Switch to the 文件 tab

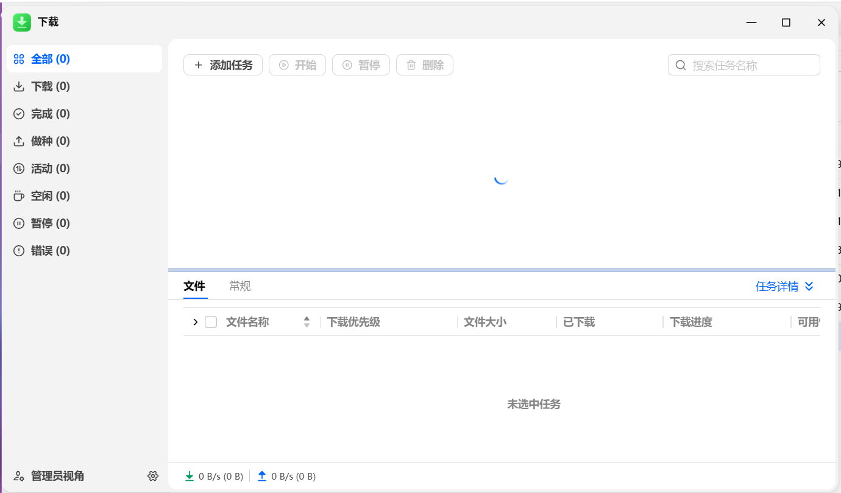point(194,286)
